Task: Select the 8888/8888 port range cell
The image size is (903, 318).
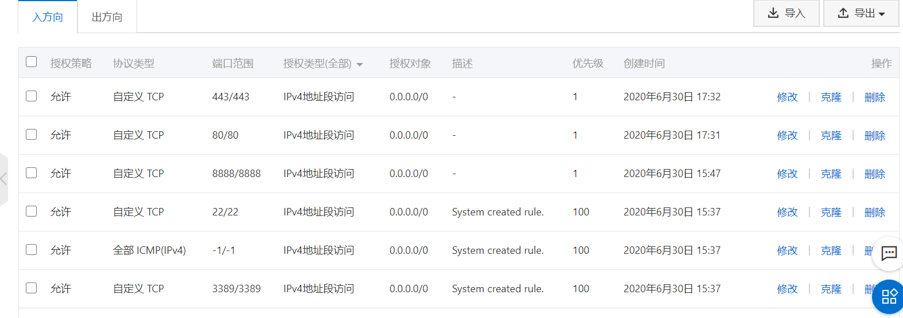Action: [x=236, y=174]
